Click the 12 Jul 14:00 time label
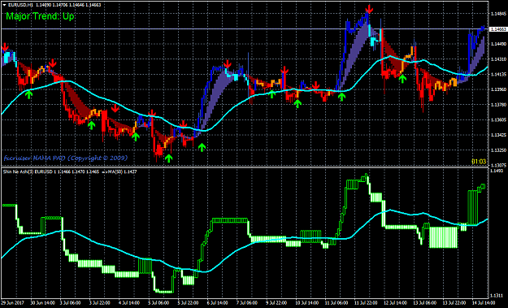 click(x=395, y=303)
